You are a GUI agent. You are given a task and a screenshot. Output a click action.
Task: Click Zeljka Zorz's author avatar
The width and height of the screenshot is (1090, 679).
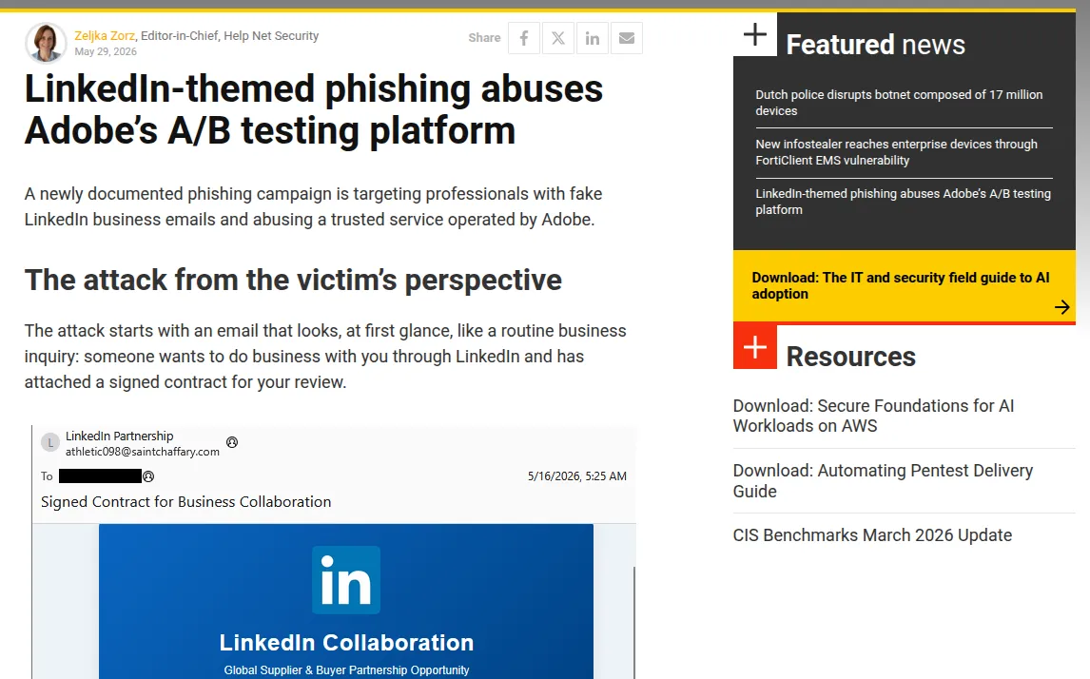coord(46,43)
